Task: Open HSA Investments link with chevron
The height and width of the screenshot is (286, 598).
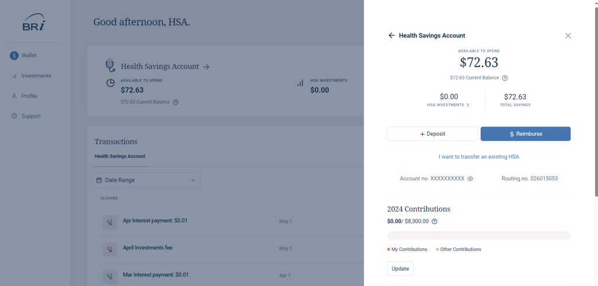Action: [x=448, y=105]
